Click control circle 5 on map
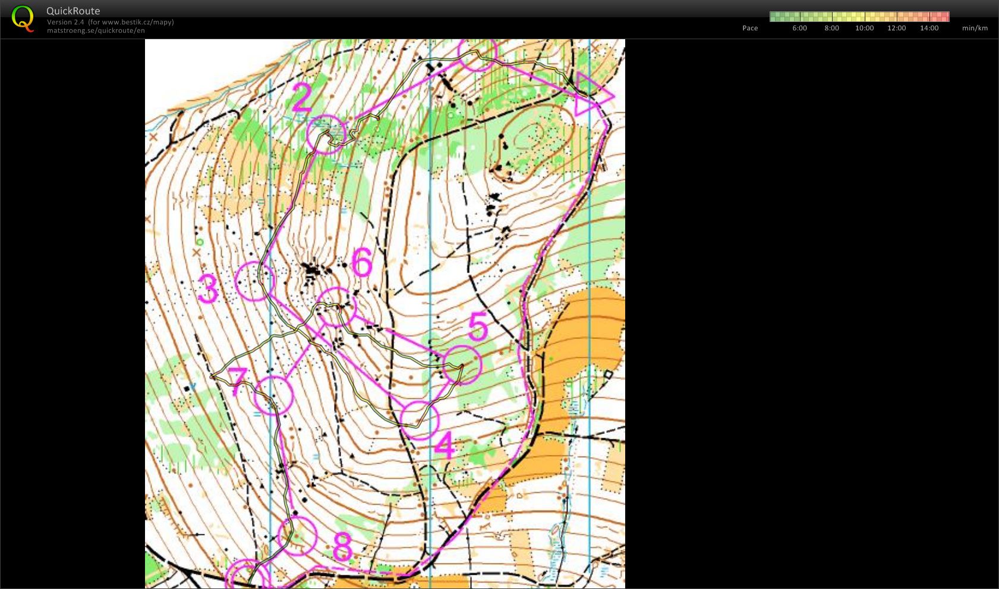This screenshot has height=589, width=999. [462, 365]
